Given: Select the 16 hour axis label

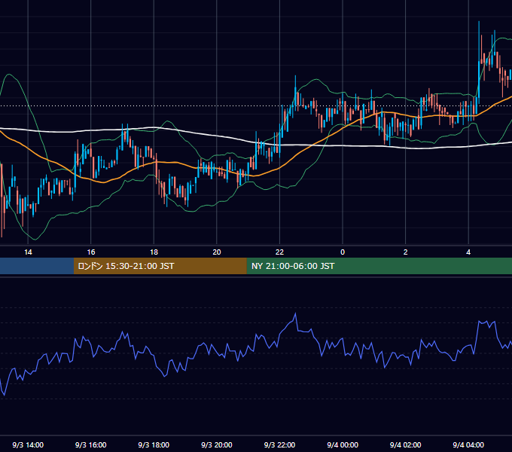Looking at the screenshot, I should click(91, 252).
